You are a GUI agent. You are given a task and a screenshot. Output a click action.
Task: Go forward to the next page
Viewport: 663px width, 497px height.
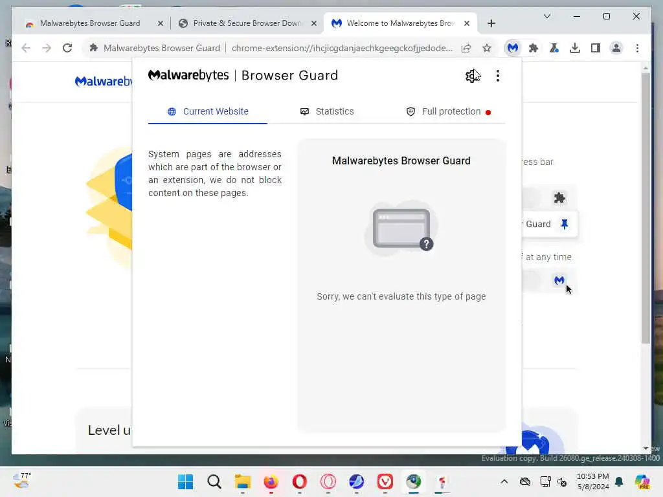47,48
